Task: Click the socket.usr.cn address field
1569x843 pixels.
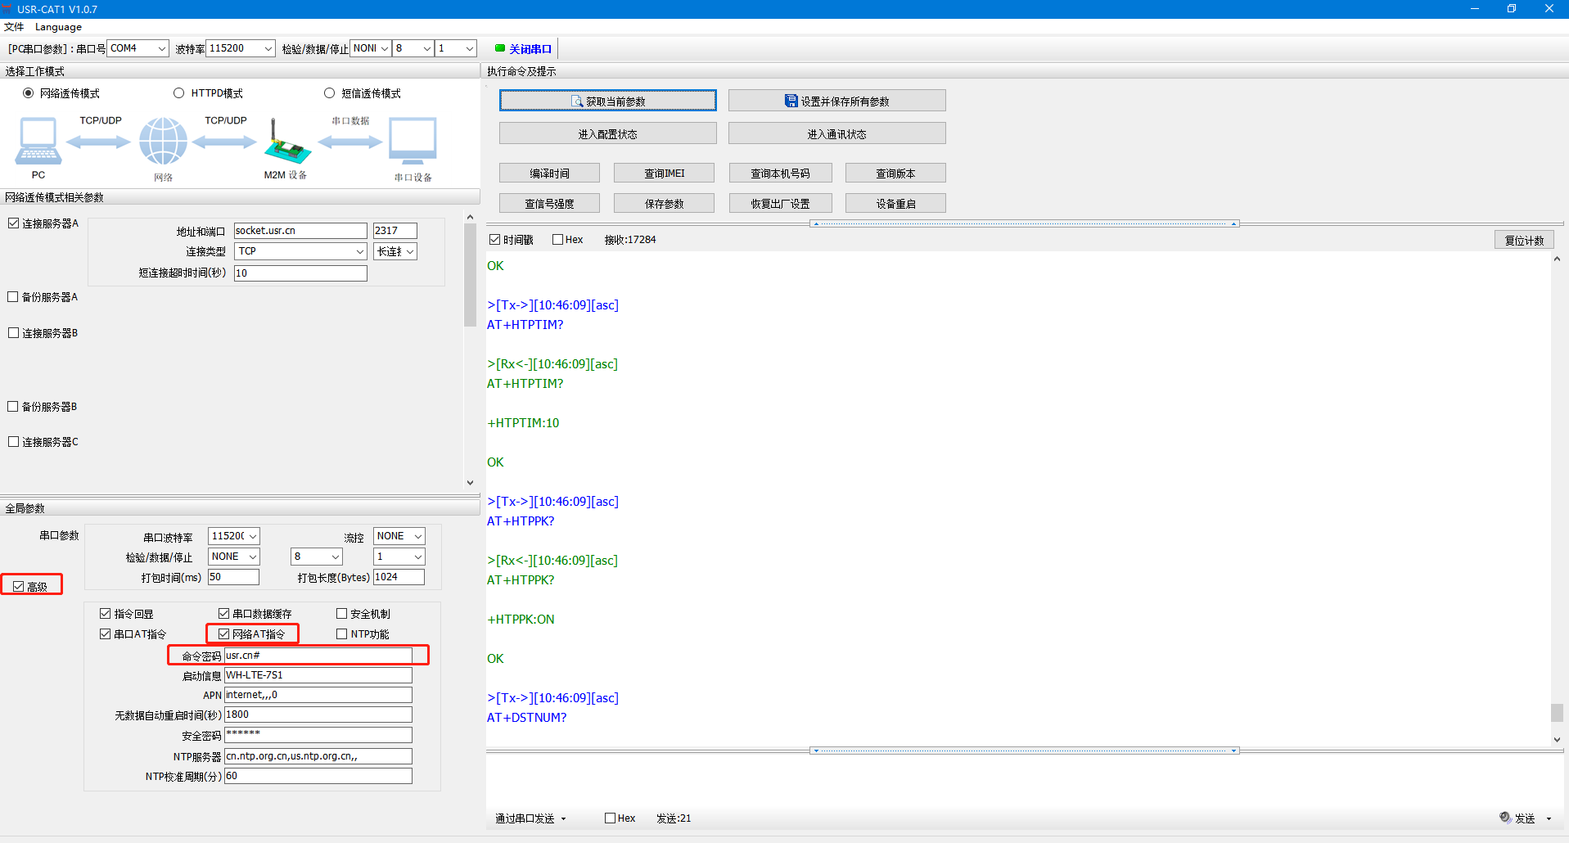Action: 300,231
